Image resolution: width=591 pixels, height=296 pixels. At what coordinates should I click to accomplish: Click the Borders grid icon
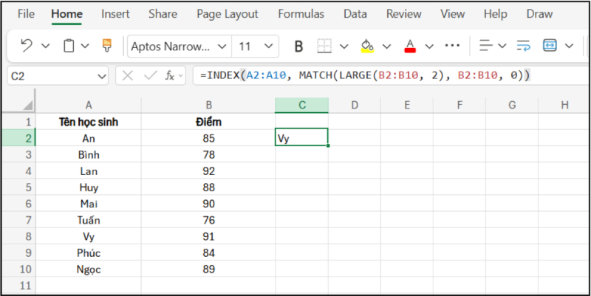[325, 46]
